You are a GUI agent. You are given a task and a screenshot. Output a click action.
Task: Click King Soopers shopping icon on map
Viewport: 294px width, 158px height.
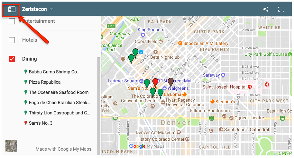point(143,35)
